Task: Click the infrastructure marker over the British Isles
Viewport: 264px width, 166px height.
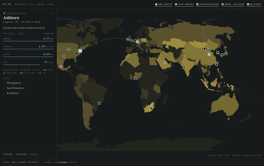Action: (128, 39)
